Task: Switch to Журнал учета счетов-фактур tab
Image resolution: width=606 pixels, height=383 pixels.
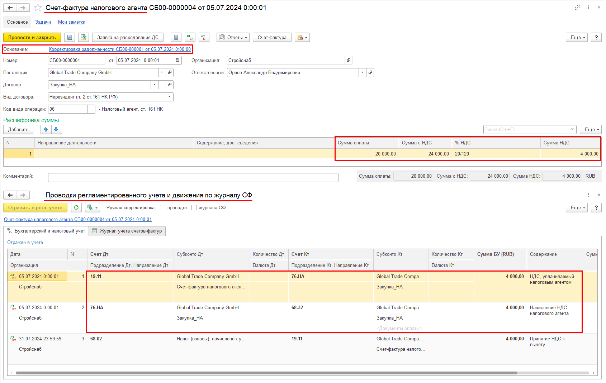Action: point(127,231)
